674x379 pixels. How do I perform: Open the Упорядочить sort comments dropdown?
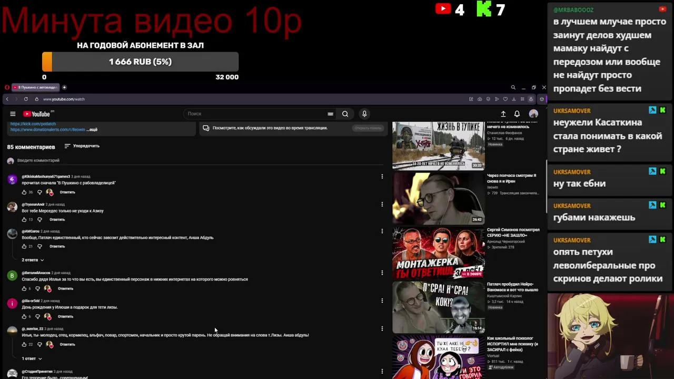82,146
